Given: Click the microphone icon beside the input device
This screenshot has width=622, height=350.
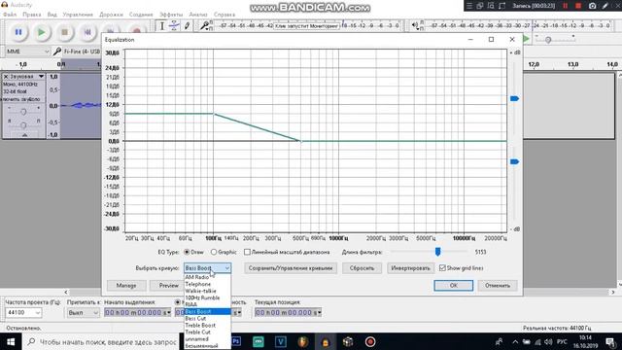Looking at the screenshot, I should coord(57,52).
